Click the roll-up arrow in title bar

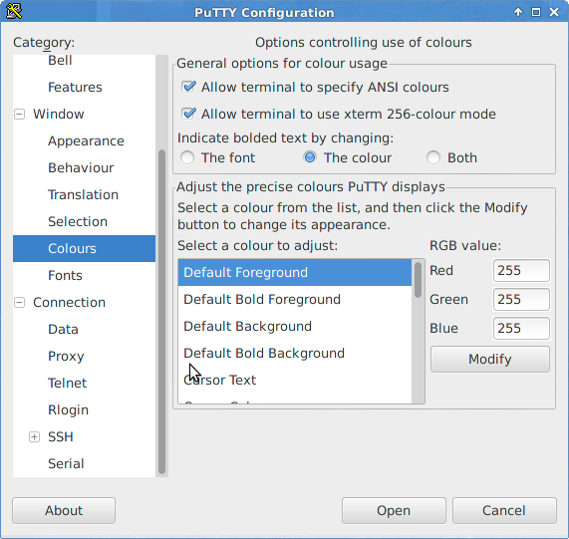pos(518,12)
